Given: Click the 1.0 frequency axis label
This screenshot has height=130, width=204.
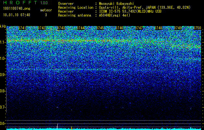Looking at the screenshot, I should [x=2, y=59].
